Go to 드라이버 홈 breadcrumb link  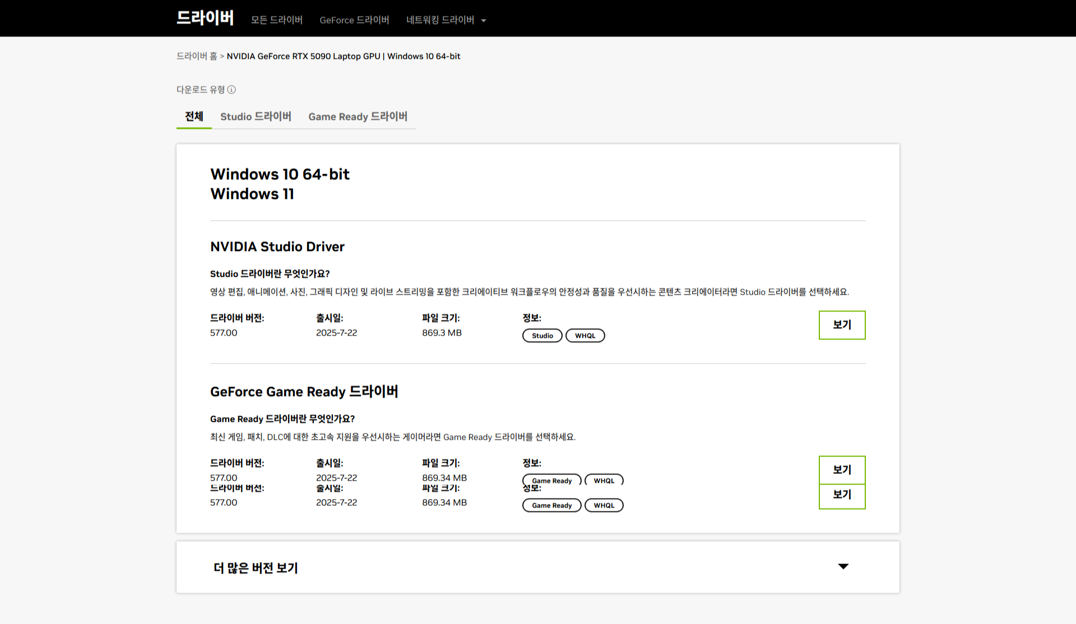(196, 56)
